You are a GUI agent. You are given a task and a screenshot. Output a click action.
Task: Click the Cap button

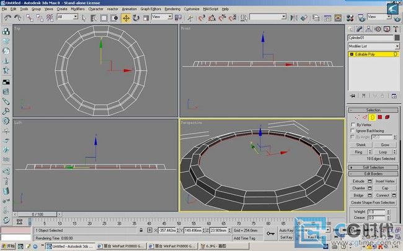[x=385, y=188]
